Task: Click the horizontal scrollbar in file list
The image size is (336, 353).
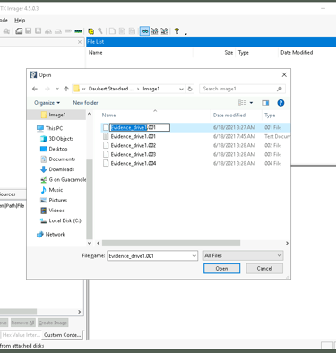Action: coord(171,243)
